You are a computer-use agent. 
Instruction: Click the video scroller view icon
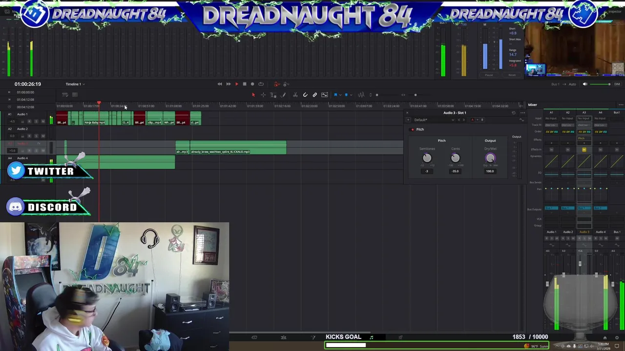coord(325,95)
